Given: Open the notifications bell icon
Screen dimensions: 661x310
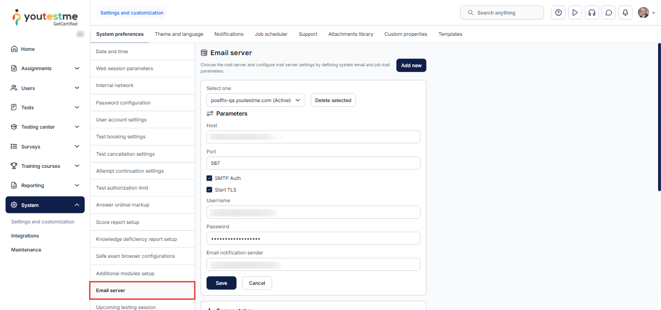Looking at the screenshot, I should pos(625,13).
